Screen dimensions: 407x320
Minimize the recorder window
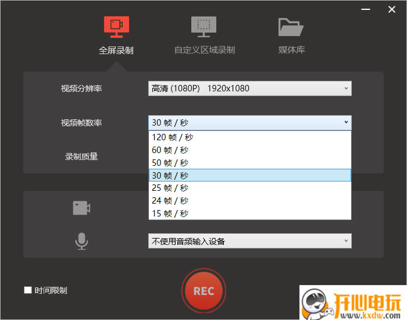pyautogui.click(x=366, y=9)
